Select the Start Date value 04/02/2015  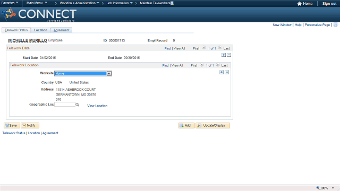(48, 58)
